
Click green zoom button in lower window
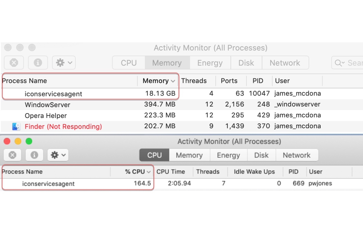pyautogui.click(x=29, y=141)
